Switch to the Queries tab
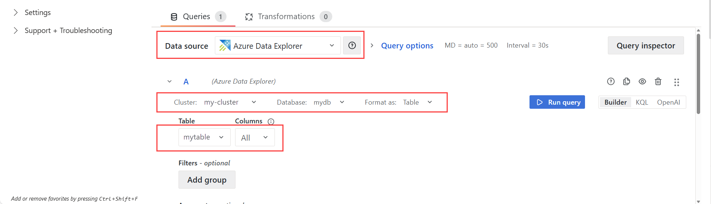The width and height of the screenshot is (711, 204). [x=198, y=16]
